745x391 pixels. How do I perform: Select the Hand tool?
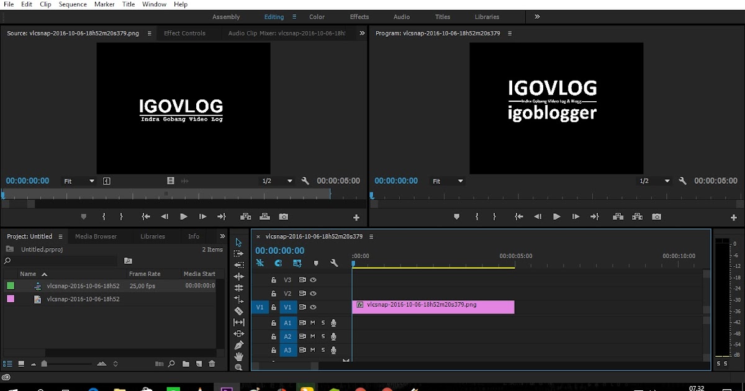[238, 356]
